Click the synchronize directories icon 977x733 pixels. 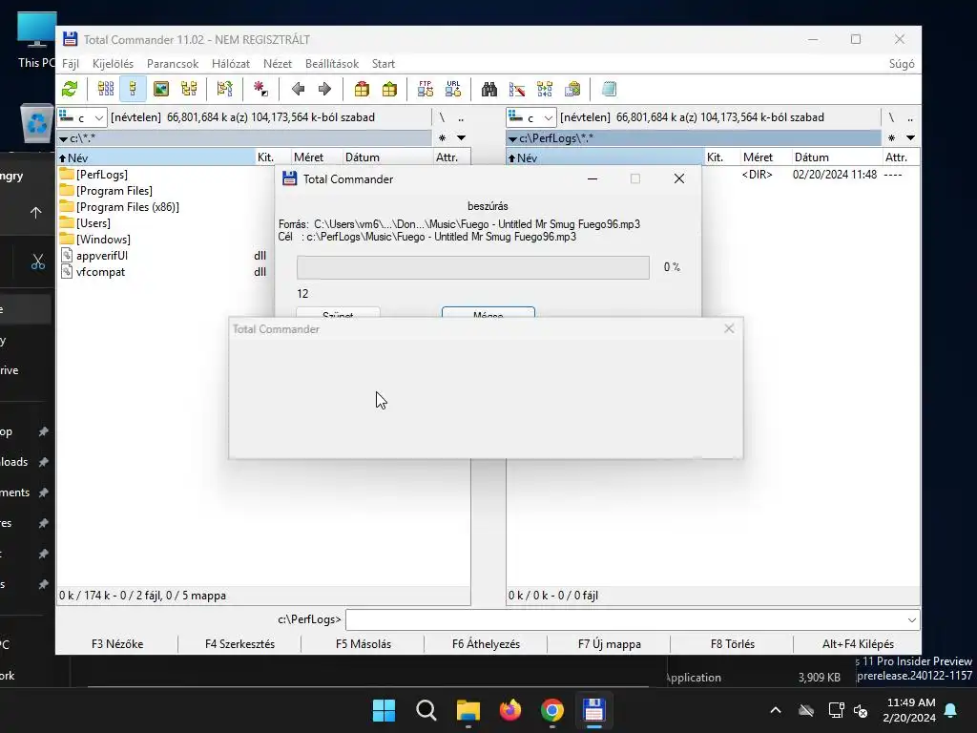pos(545,89)
